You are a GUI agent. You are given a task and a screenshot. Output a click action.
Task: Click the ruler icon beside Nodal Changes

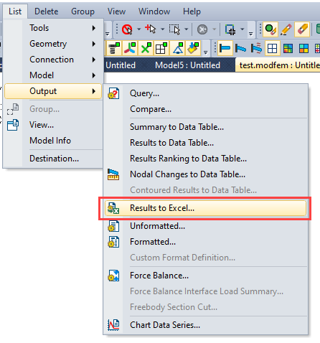[113, 174]
